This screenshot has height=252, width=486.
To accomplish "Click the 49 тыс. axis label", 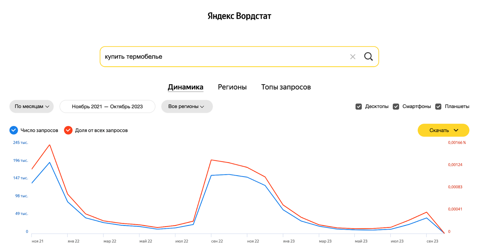I will coord(22,213).
